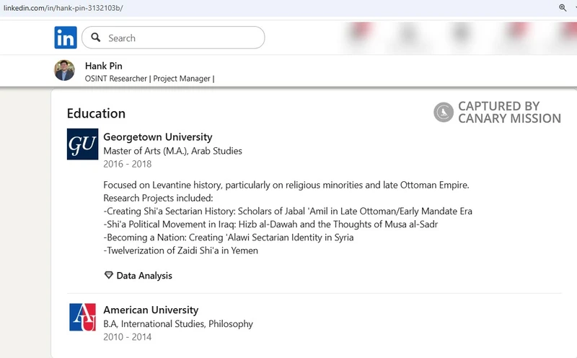
Task: Open the Georgetown University school link
Action: pyautogui.click(x=157, y=137)
